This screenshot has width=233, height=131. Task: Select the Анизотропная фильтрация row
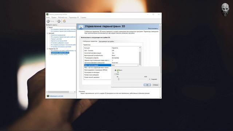(111, 53)
